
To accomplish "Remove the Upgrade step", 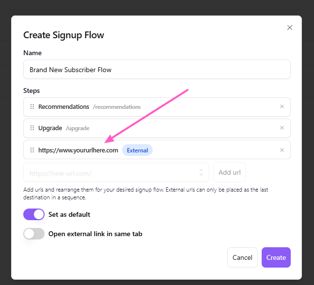I will click(x=282, y=128).
